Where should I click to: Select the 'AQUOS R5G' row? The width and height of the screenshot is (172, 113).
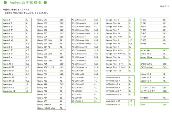[86, 88]
